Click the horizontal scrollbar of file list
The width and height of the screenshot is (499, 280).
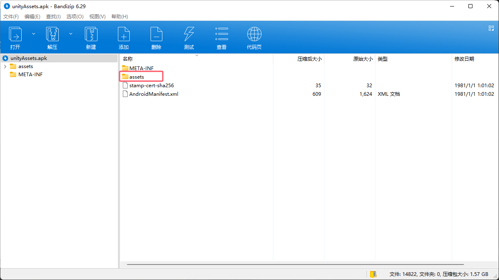pos(295,265)
